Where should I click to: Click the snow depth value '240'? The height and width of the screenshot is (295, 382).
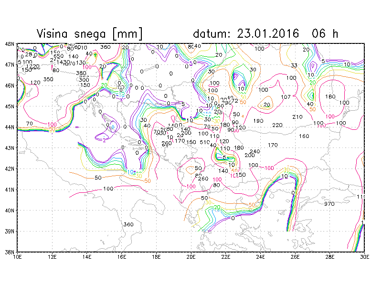[x=255, y=151]
